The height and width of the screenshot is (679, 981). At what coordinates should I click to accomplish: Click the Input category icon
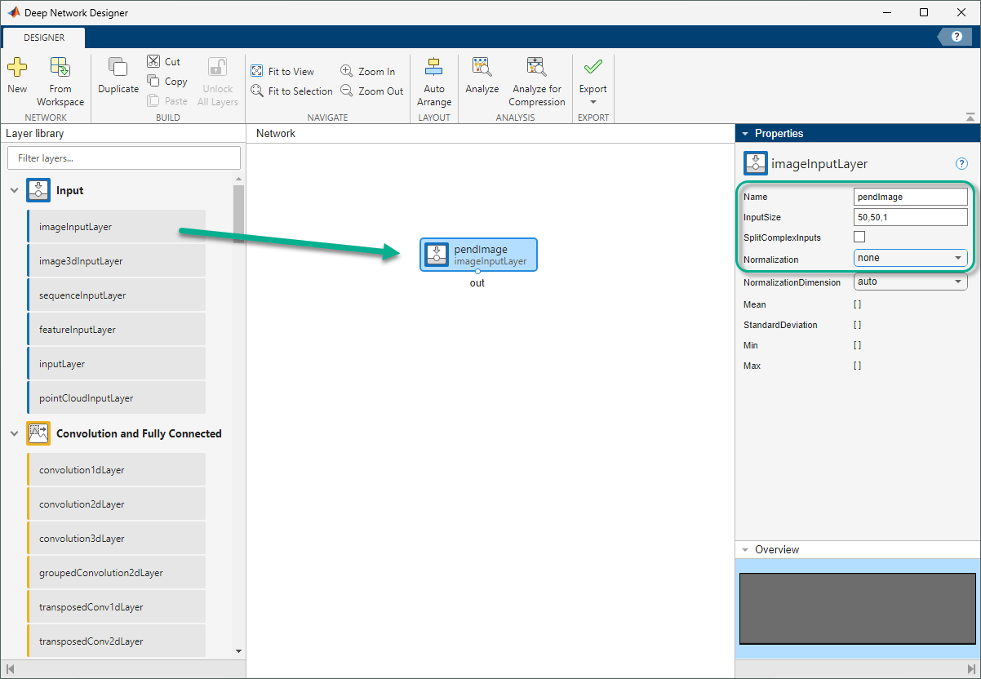[38, 190]
